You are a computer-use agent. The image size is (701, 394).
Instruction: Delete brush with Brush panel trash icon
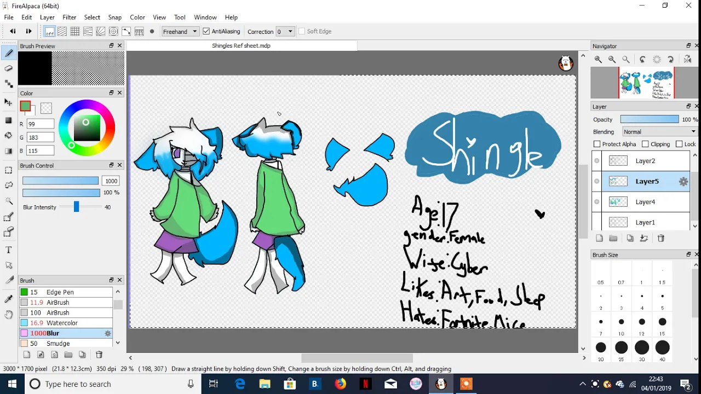[99, 355]
